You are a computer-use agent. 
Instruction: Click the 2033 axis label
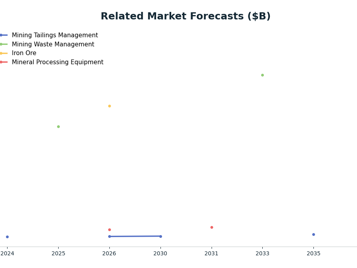tap(263, 254)
